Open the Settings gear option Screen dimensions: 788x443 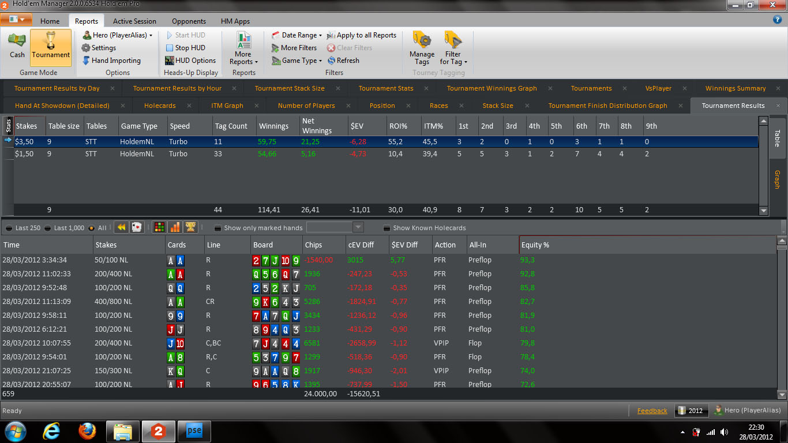click(x=99, y=48)
